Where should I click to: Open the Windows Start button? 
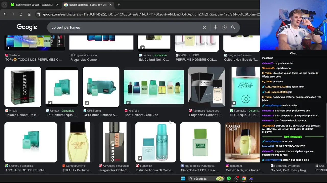[183, 179]
